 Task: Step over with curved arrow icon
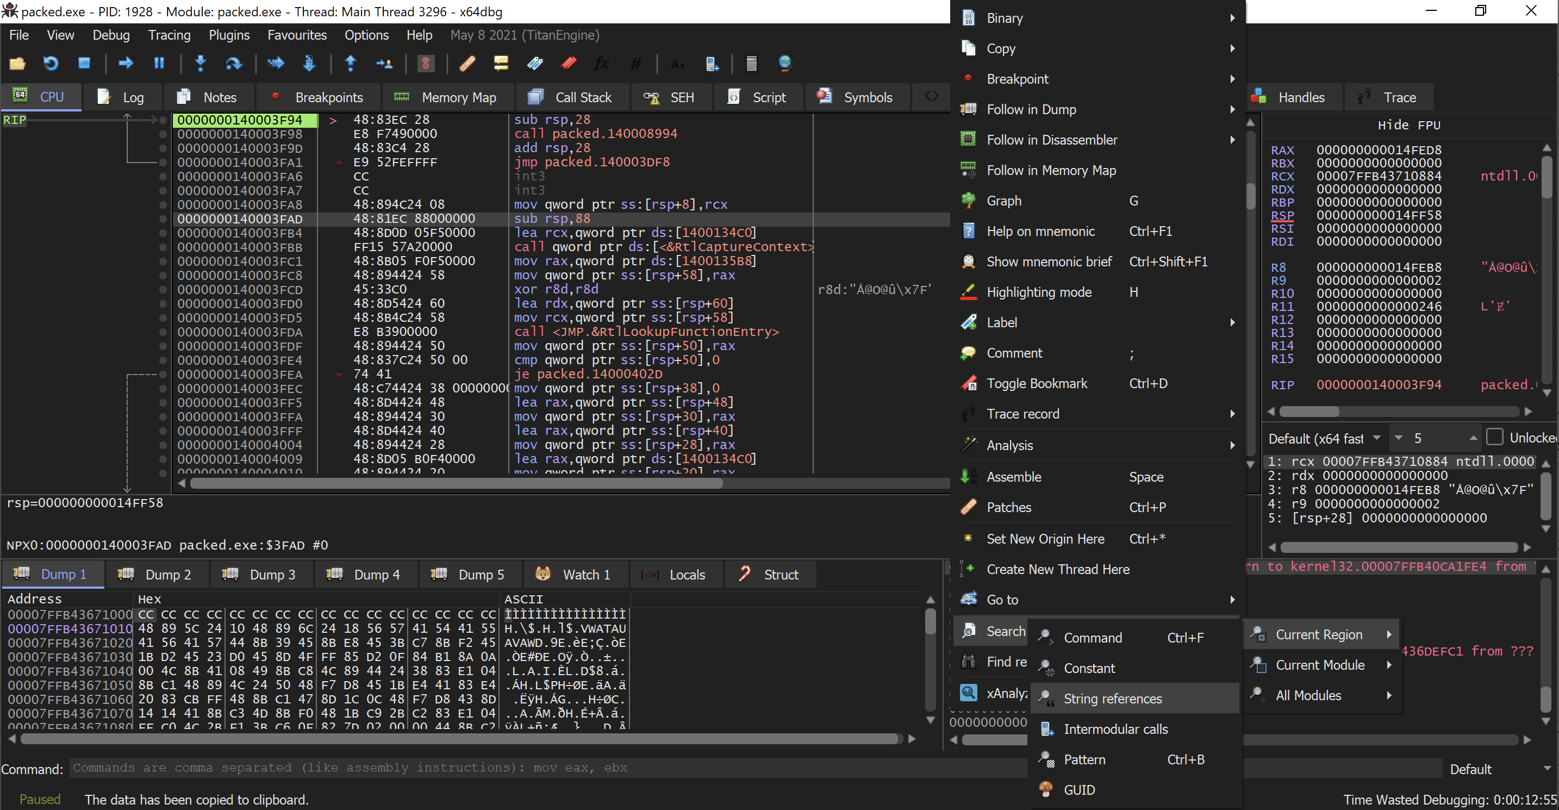234,64
